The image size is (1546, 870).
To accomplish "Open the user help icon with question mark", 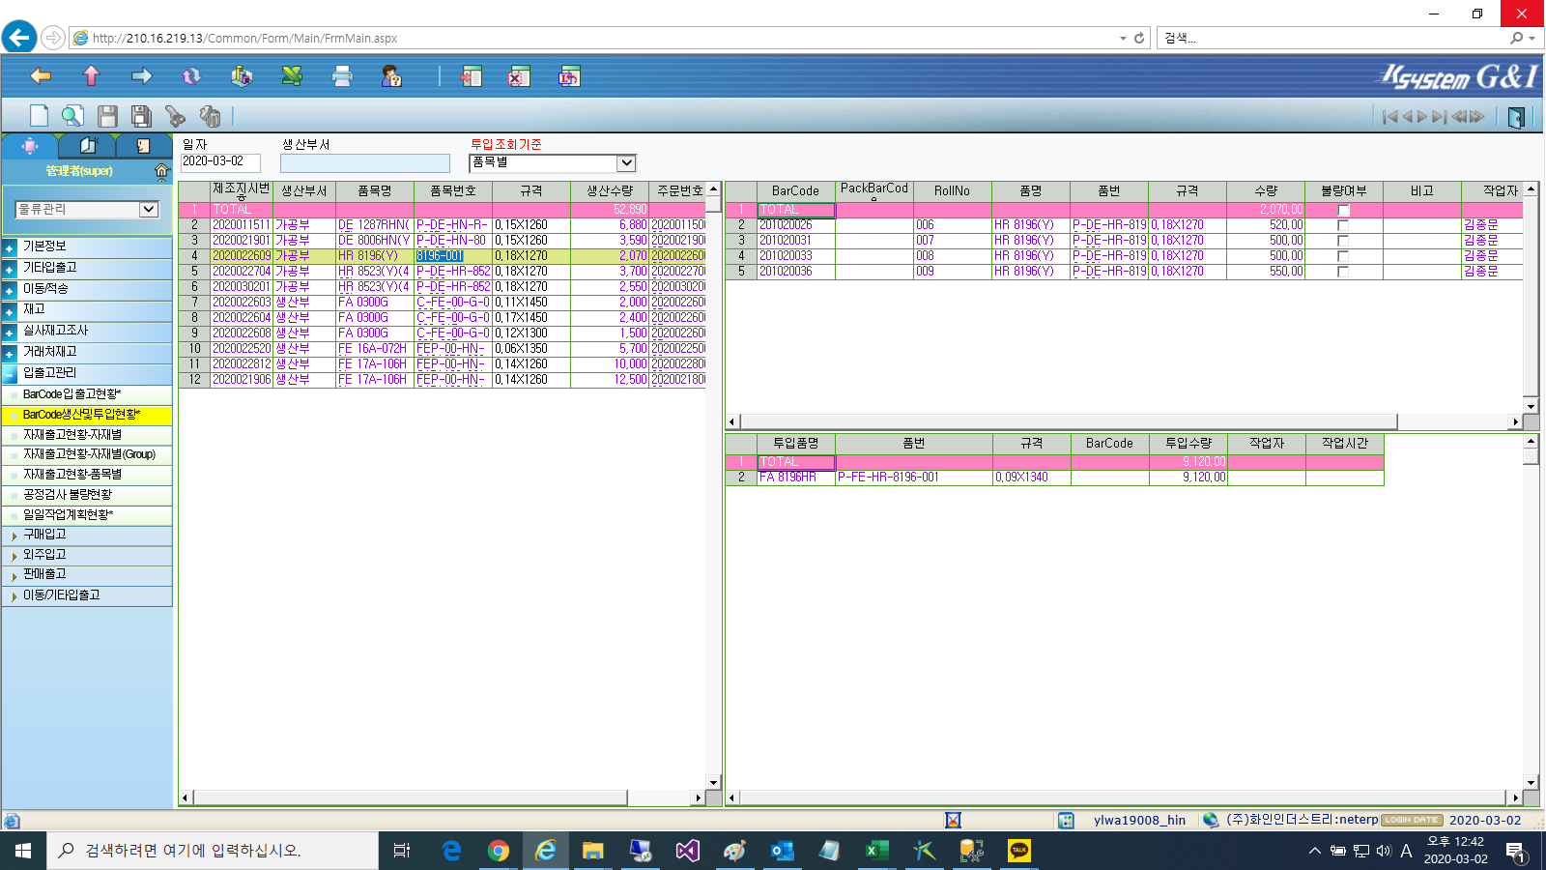I will click(x=391, y=76).
